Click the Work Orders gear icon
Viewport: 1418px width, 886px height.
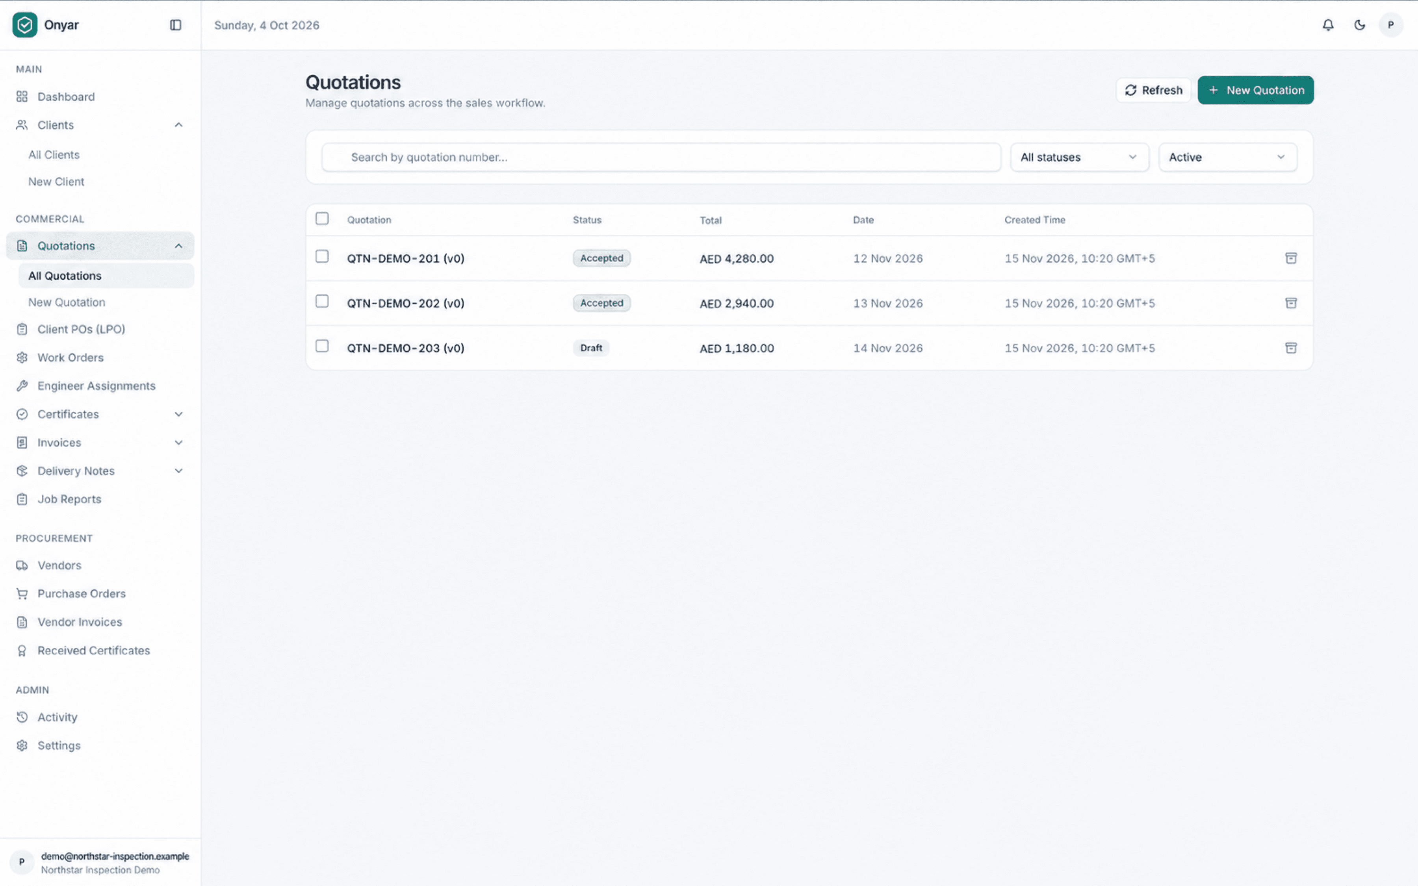[x=22, y=358]
